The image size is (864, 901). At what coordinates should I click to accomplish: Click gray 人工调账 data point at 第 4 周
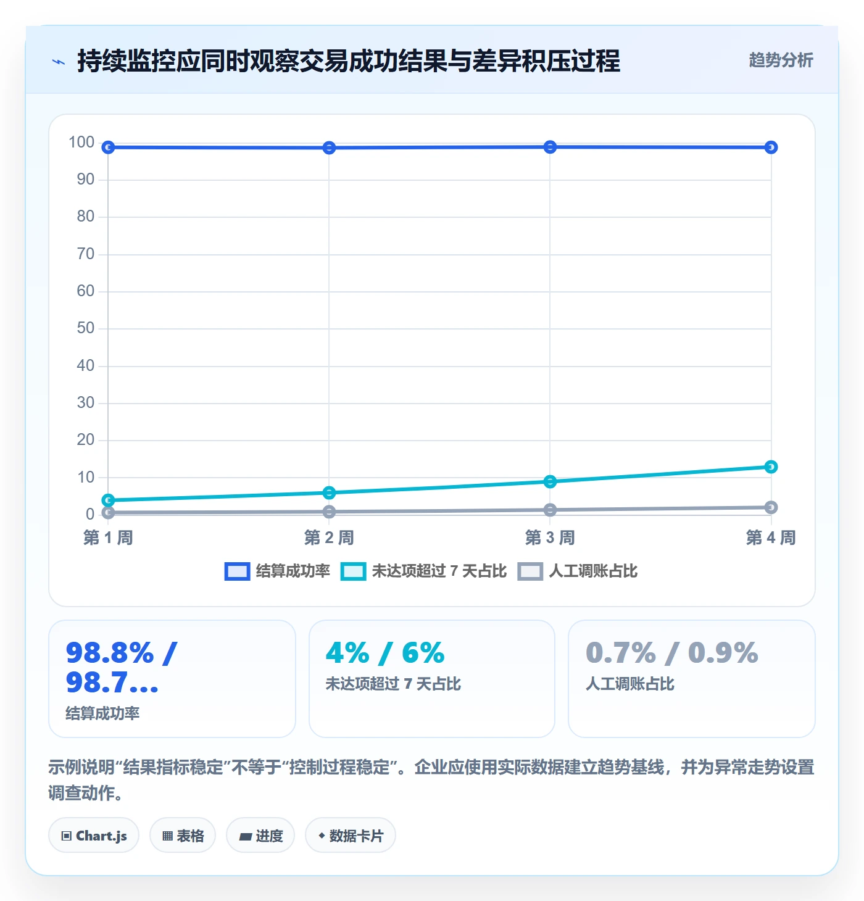(771, 507)
